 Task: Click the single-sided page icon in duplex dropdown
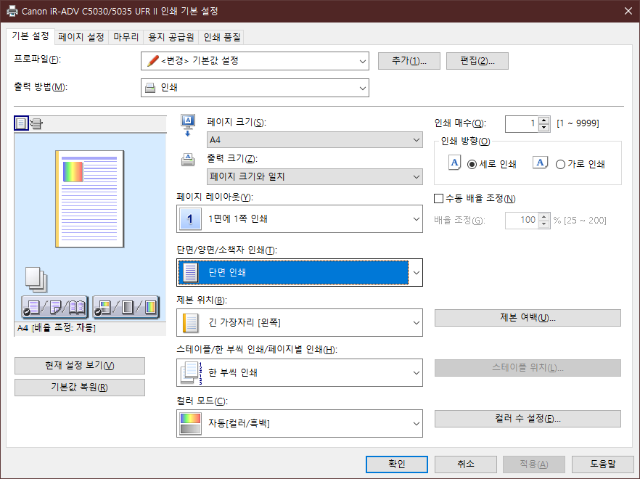[190, 272]
